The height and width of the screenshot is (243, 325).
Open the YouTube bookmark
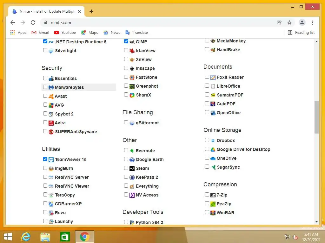65,33
